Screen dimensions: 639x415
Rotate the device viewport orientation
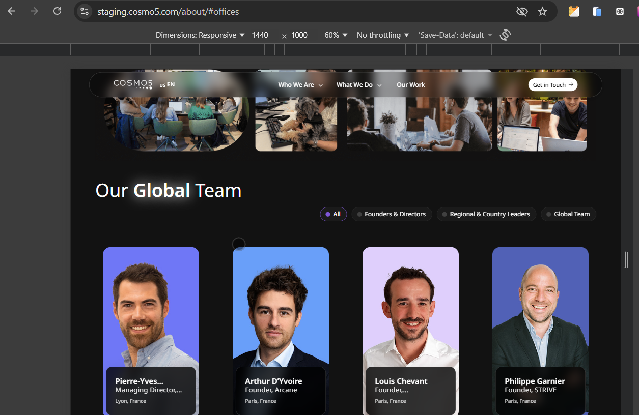coord(505,35)
